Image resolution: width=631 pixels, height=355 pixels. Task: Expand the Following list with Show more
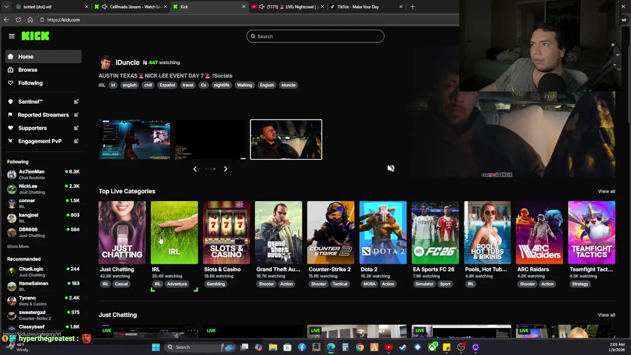click(18, 247)
